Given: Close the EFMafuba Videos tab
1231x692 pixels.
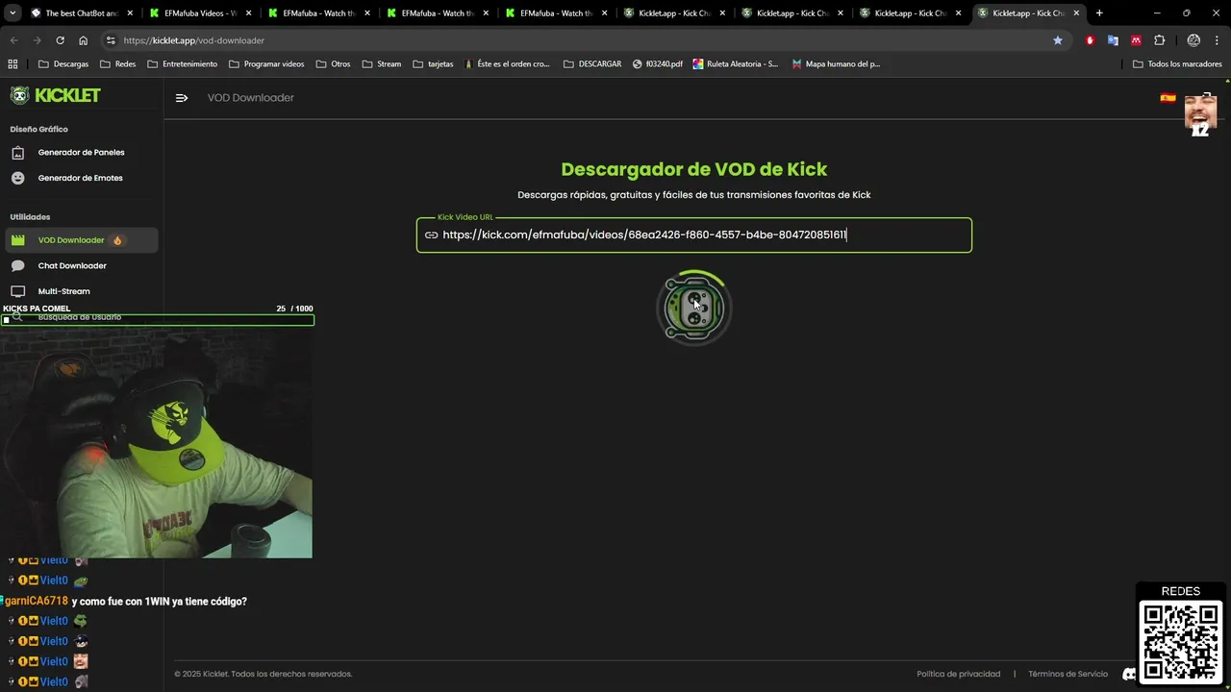Looking at the screenshot, I should (249, 13).
